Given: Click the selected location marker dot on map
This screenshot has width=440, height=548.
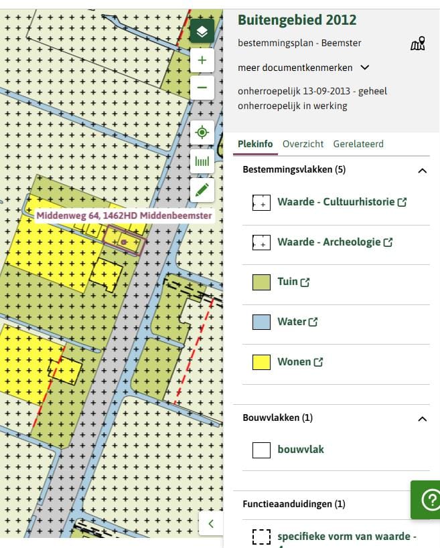Looking at the screenshot, I should click(x=124, y=242).
